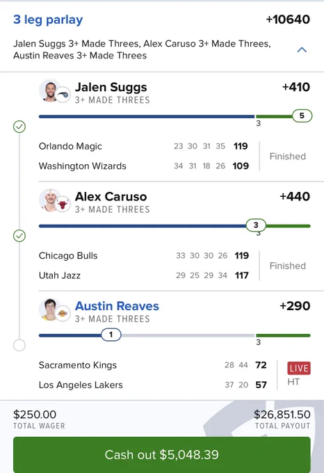Viewport: 324px width, 473px height.
Task: Click Austin Reaves player headshot
Action: 50,310
